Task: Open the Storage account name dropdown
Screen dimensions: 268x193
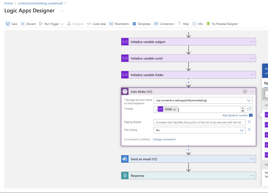Action: (203, 100)
